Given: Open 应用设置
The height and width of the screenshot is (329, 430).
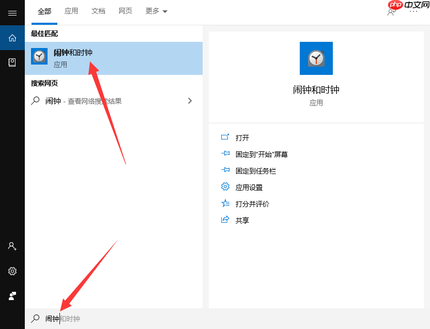Looking at the screenshot, I should coord(249,187).
